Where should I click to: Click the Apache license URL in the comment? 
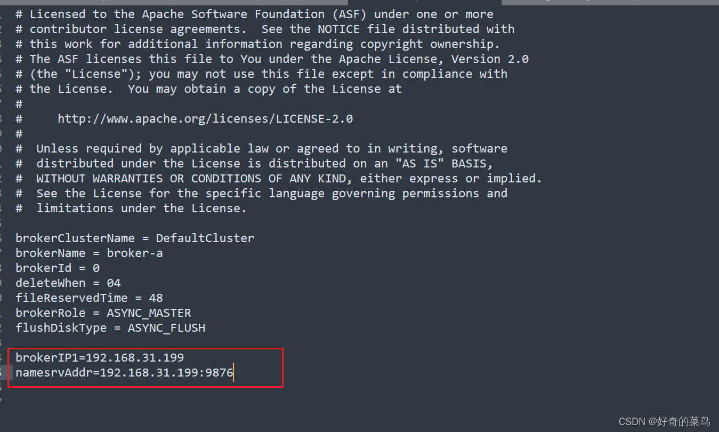tap(205, 118)
